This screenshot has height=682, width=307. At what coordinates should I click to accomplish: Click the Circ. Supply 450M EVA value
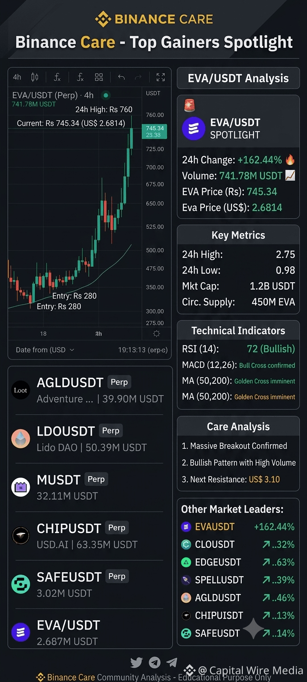(273, 302)
